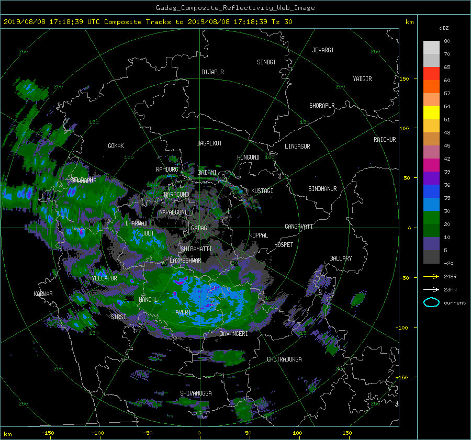The width and height of the screenshot is (471, 440).
Task: Click the DAVANGERI city label
Action: coord(234,334)
